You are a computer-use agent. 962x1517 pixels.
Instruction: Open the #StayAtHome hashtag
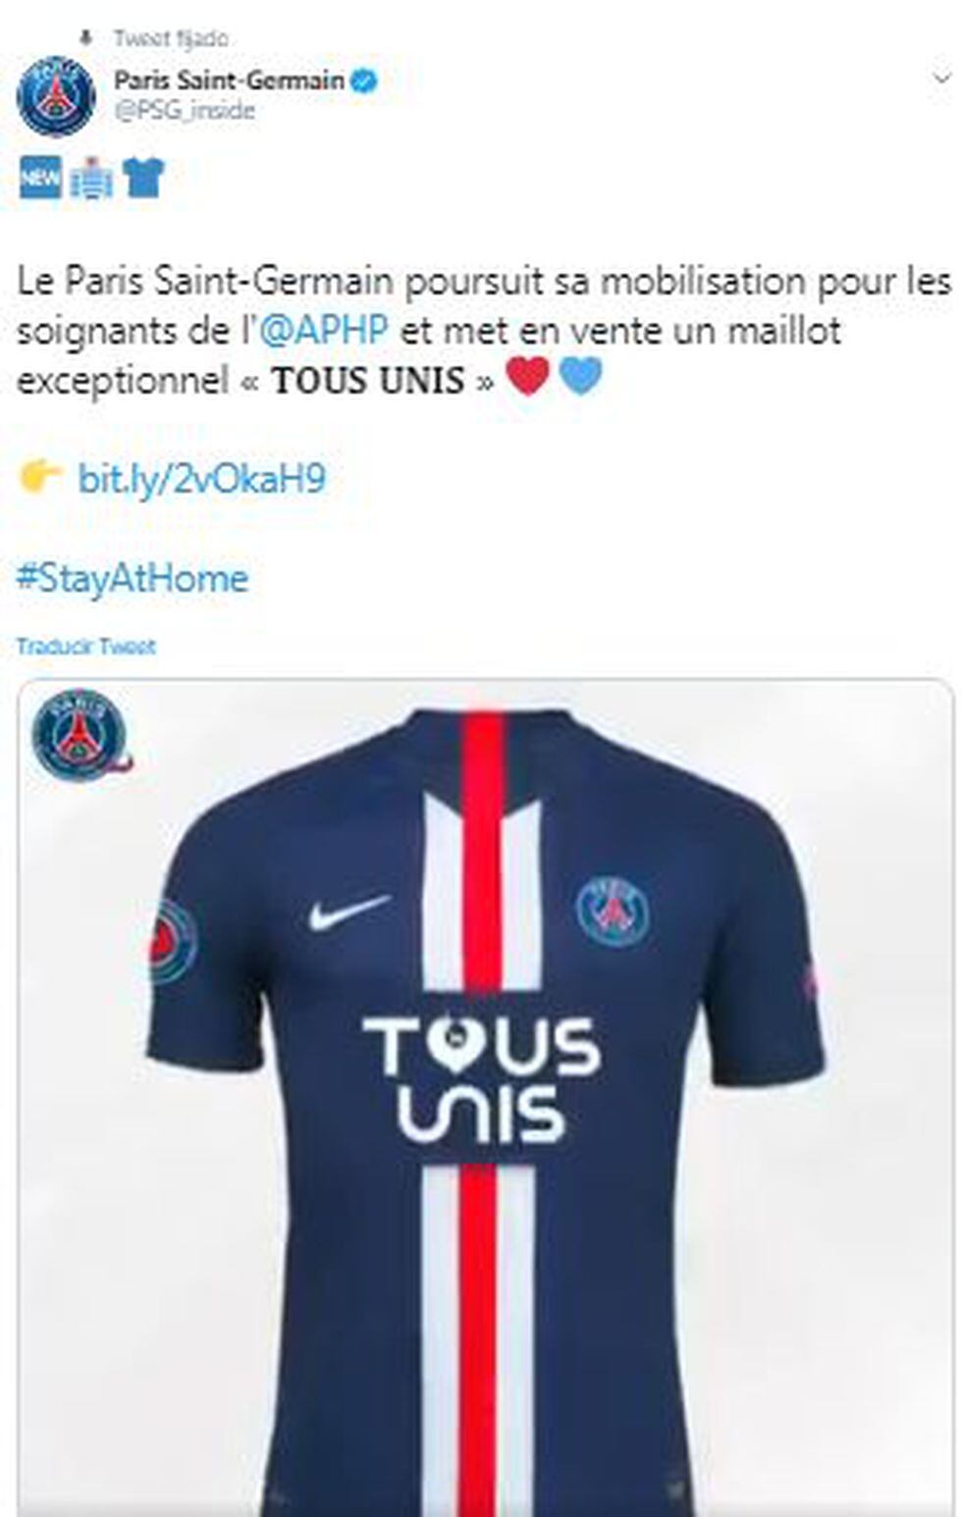pos(133,578)
